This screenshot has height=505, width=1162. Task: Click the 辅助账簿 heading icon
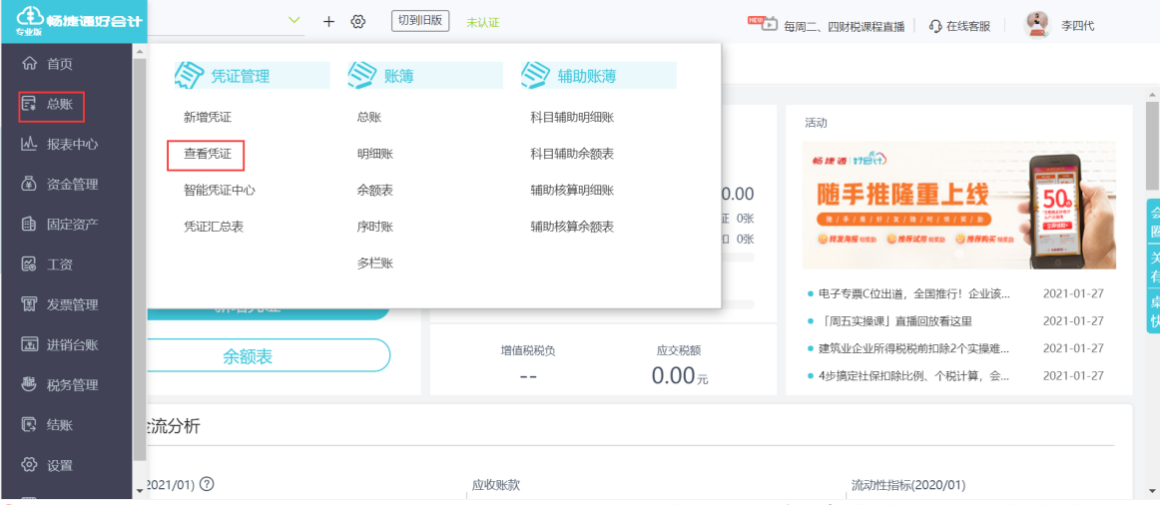(x=535, y=75)
